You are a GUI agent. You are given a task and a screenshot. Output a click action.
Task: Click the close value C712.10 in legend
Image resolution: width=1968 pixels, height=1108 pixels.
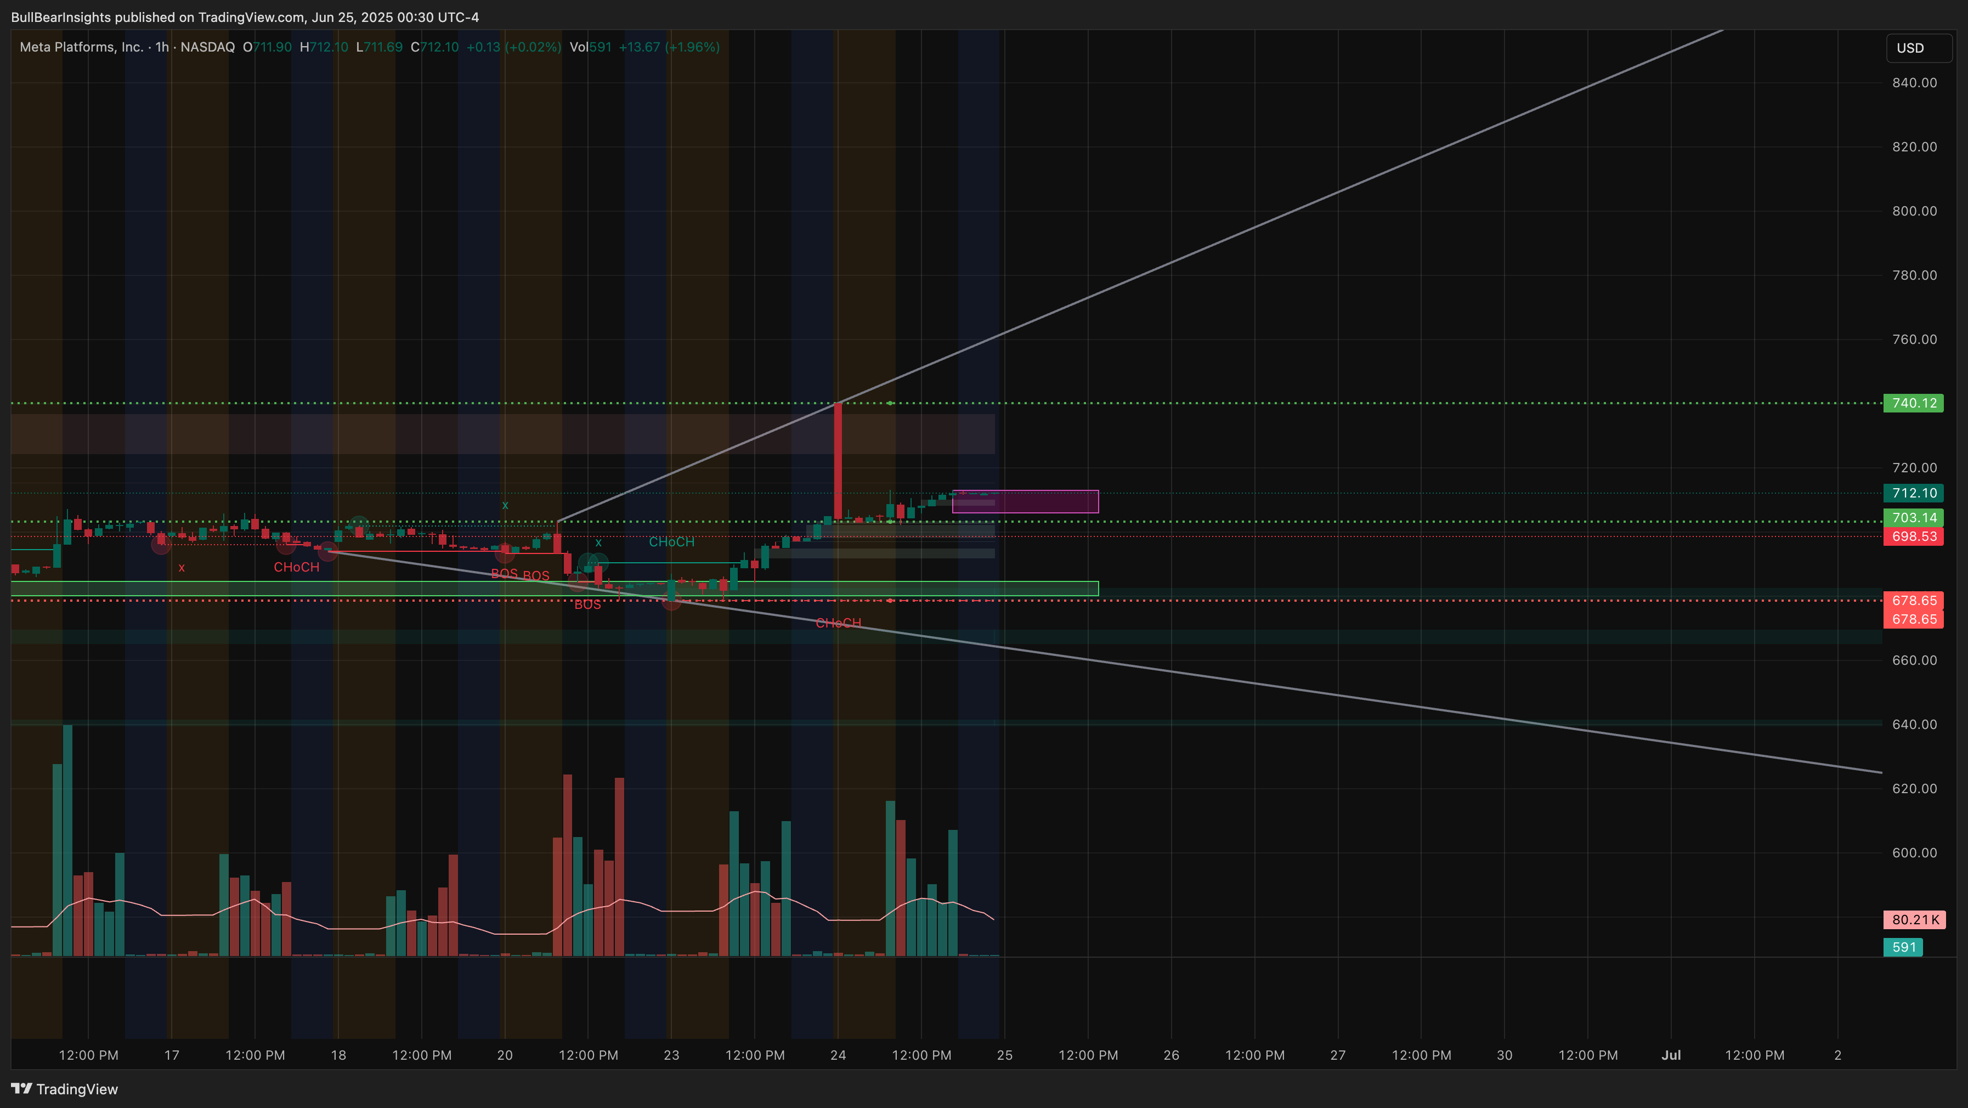[435, 47]
